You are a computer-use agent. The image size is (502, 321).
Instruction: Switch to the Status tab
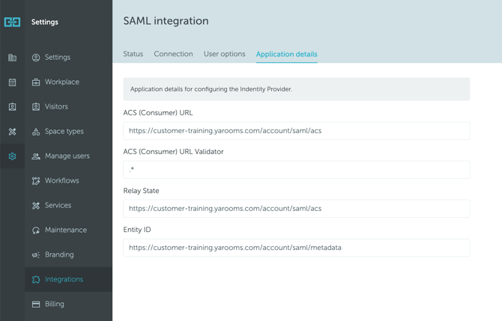pos(133,55)
